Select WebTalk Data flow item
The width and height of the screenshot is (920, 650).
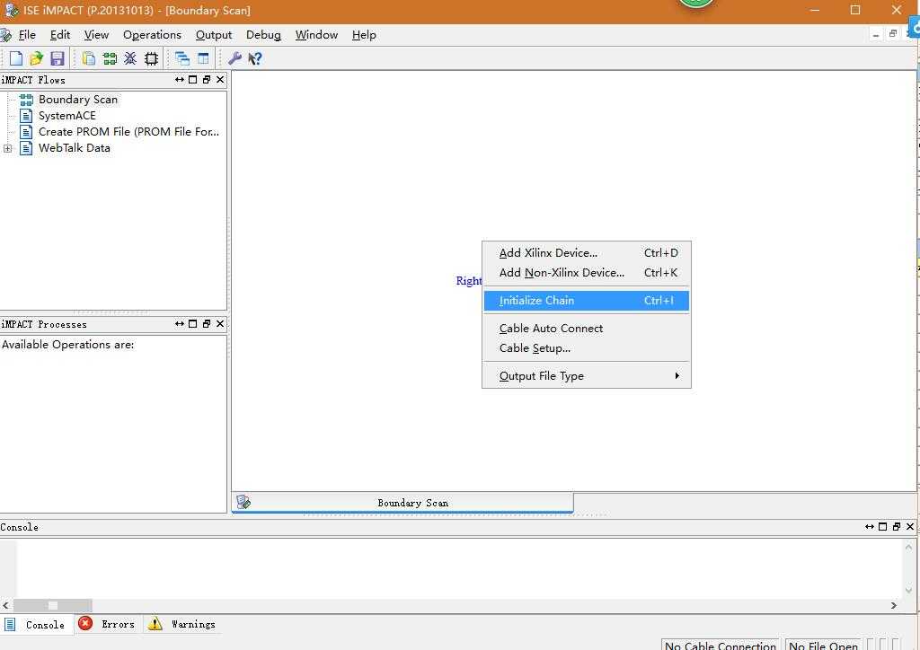click(75, 148)
